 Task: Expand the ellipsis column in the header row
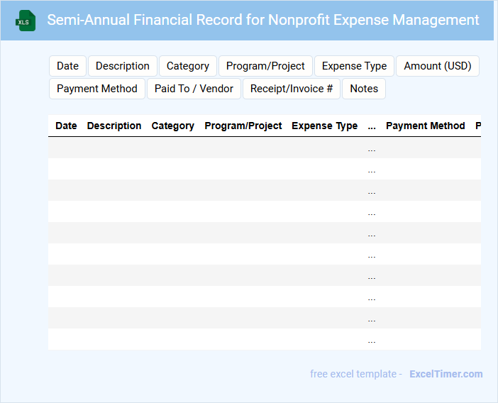click(x=372, y=126)
